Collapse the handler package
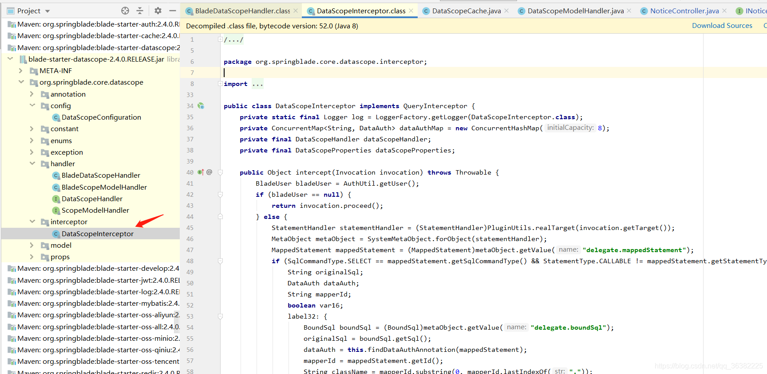Screen dimensions: 767x374 click(32, 164)
